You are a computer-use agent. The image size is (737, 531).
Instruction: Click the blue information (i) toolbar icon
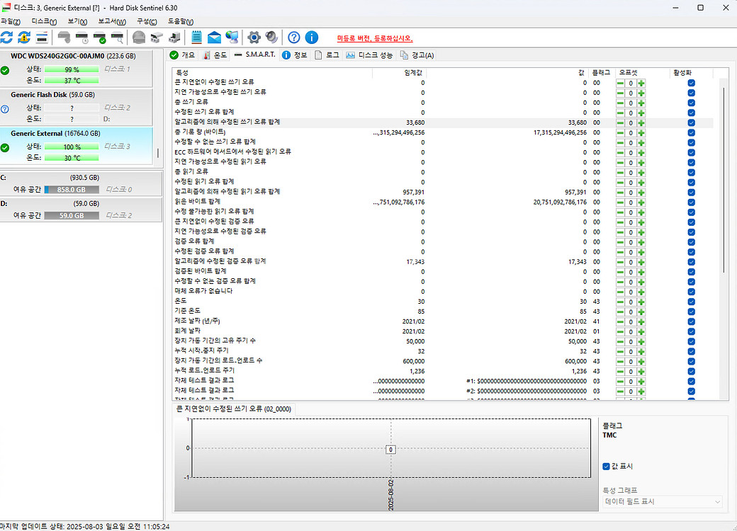click(312, 38)
